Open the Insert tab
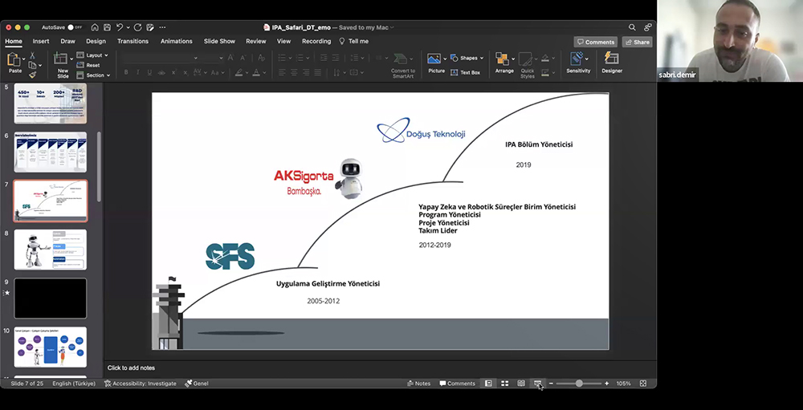 (41, 42)
